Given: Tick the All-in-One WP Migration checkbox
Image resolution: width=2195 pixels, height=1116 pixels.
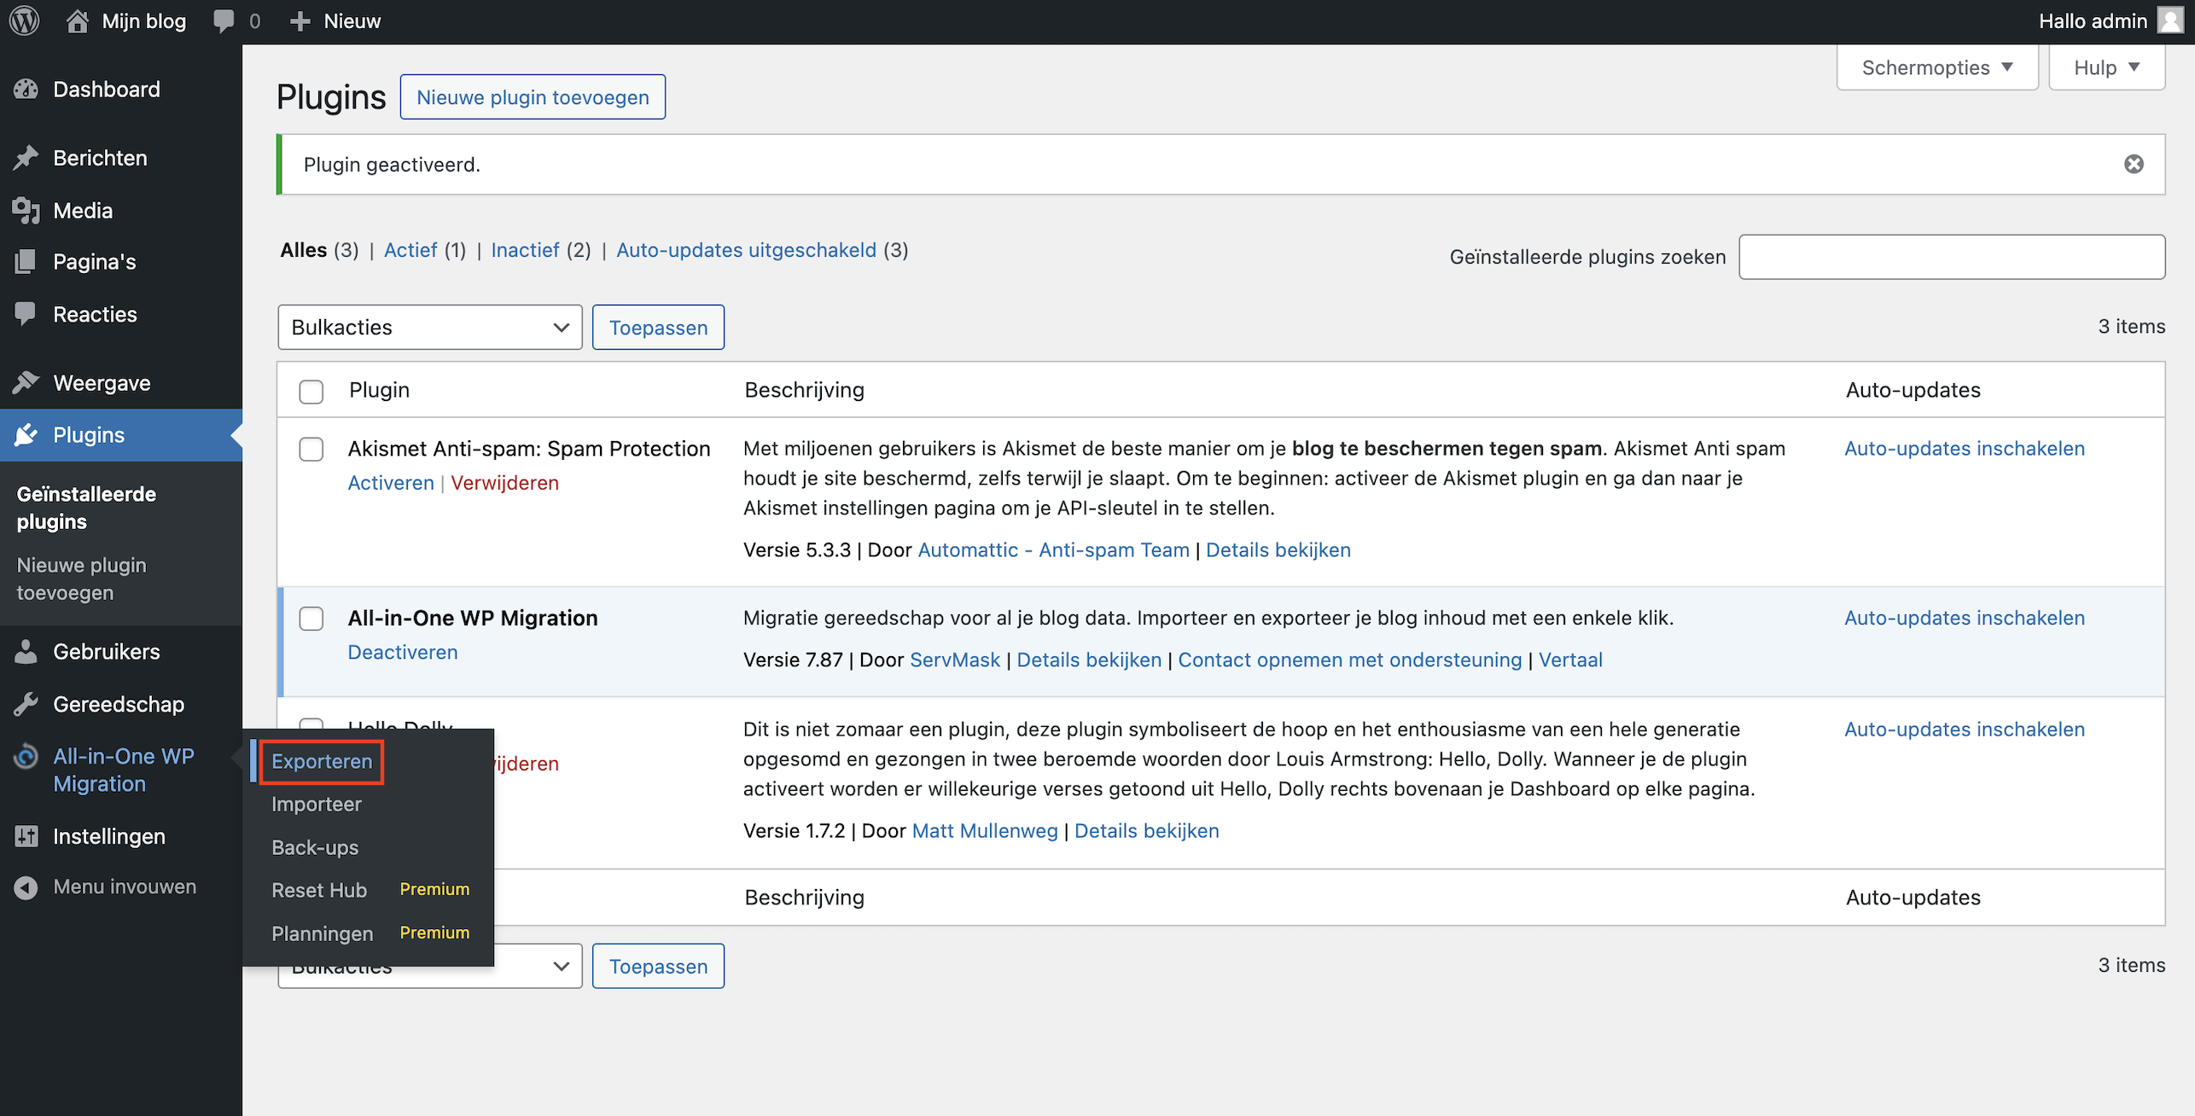Looking at the screenshot, I should point(311,619).
